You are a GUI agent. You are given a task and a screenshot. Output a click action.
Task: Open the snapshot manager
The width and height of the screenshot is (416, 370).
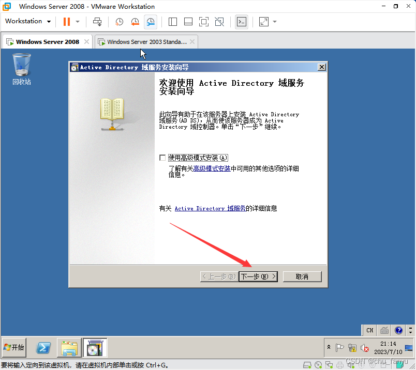point(151,22)
